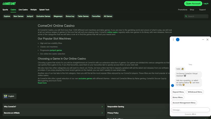211x119 pixels.
Task: Click the language flag icon next to English
Action: [x=6, y=96]
